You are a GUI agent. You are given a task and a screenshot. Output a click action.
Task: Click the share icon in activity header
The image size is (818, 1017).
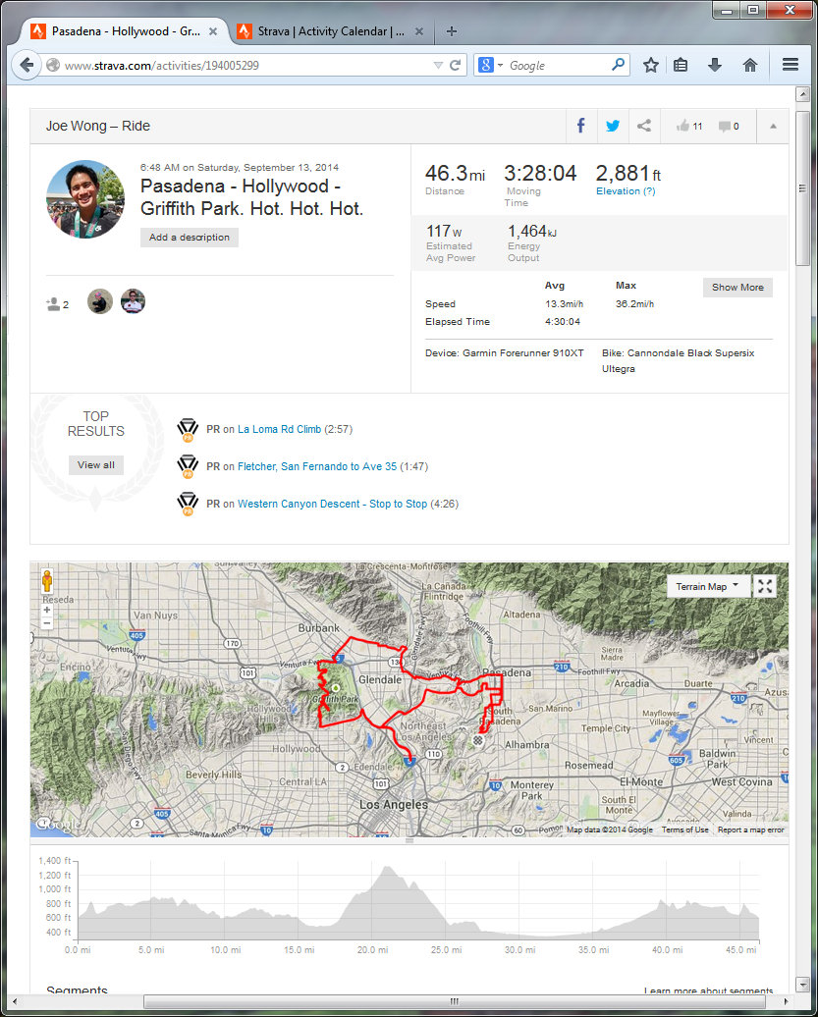click(x=644, y=126)
